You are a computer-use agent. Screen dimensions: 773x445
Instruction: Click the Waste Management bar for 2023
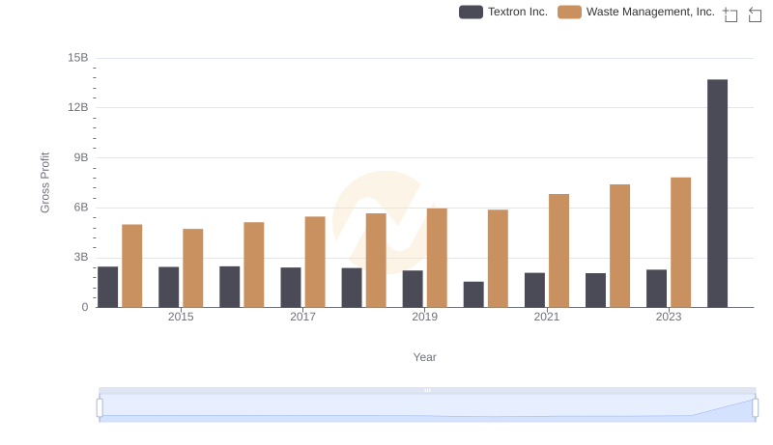(x=681, y=242)
